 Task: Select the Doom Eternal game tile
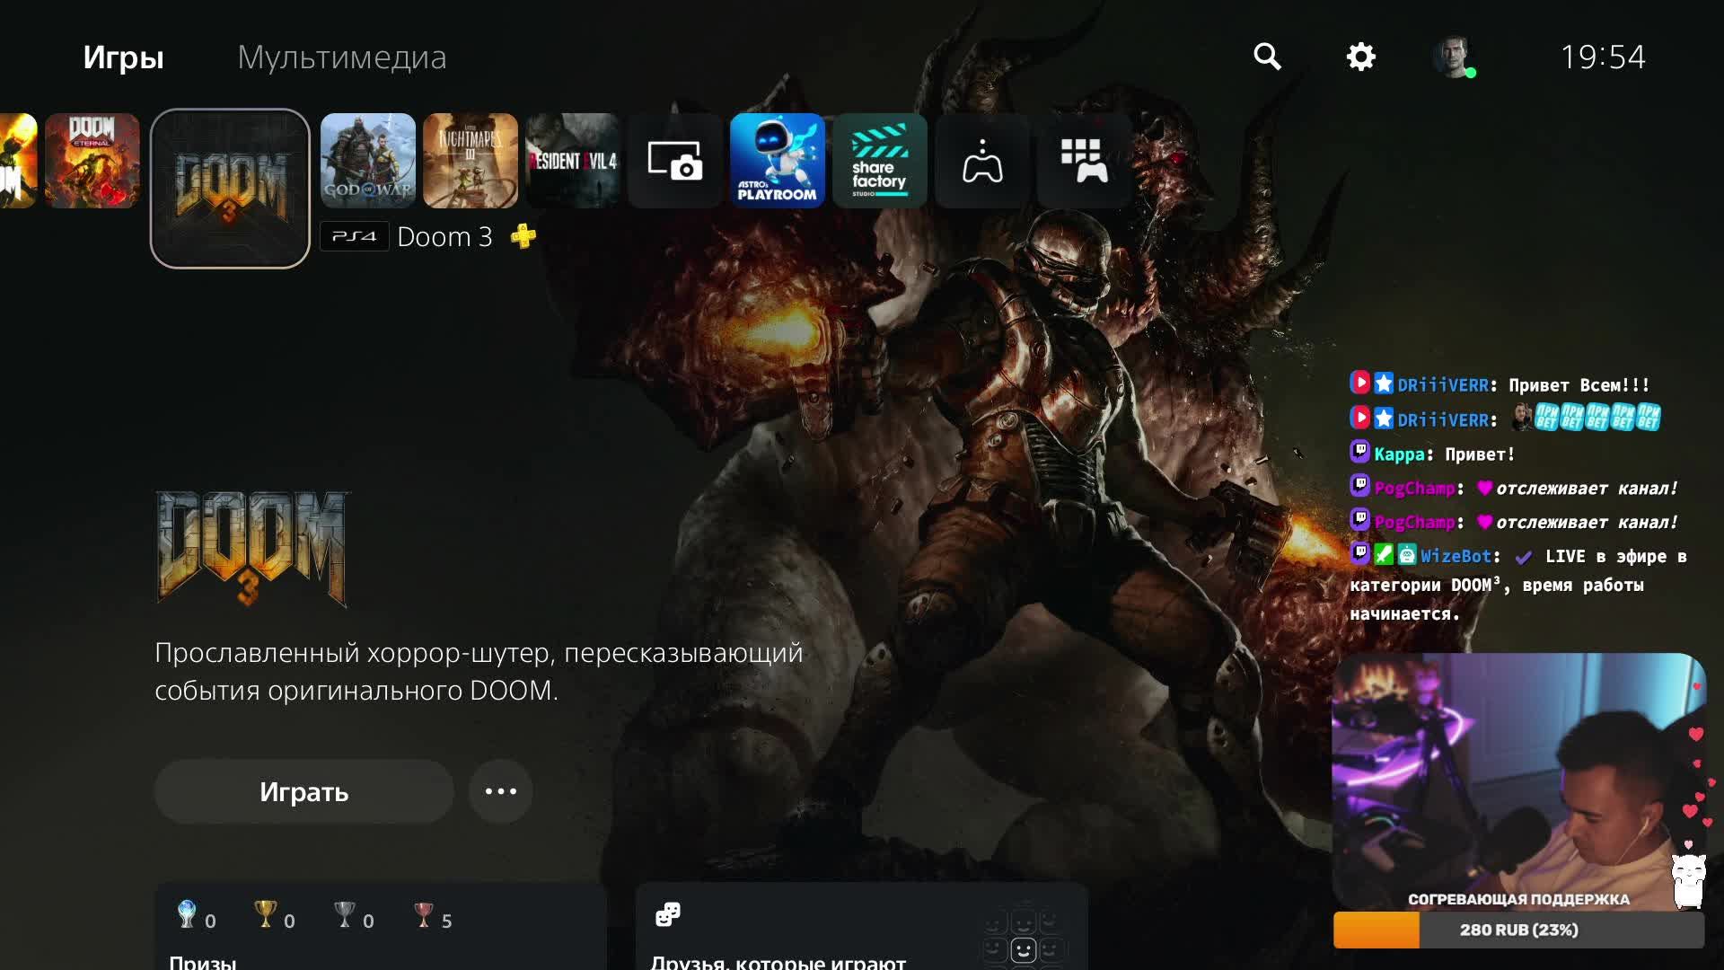92,161
